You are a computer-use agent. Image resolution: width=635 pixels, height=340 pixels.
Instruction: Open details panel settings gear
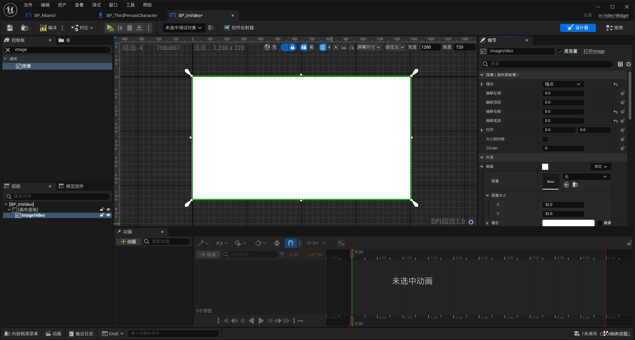click(629, 64)
